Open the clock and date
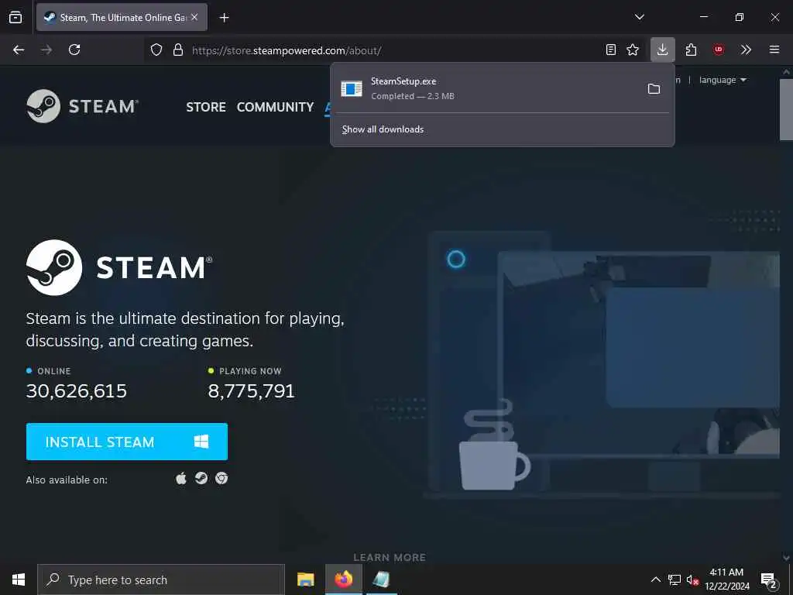Image resolution: width=793 pixels, height=595 pixels. coord(726,580)
